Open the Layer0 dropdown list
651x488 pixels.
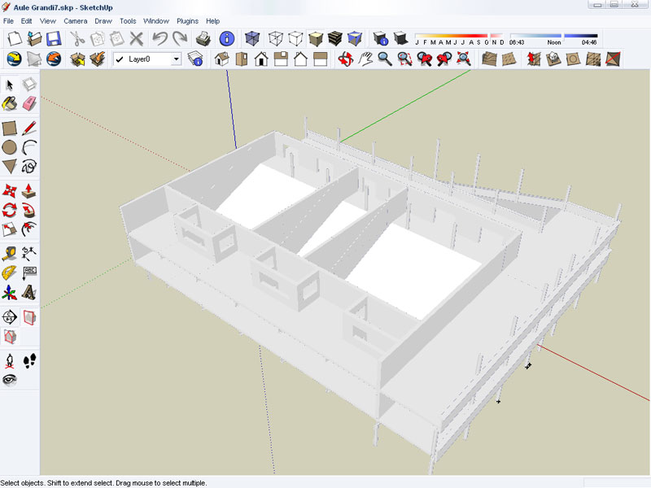(176, 59)
